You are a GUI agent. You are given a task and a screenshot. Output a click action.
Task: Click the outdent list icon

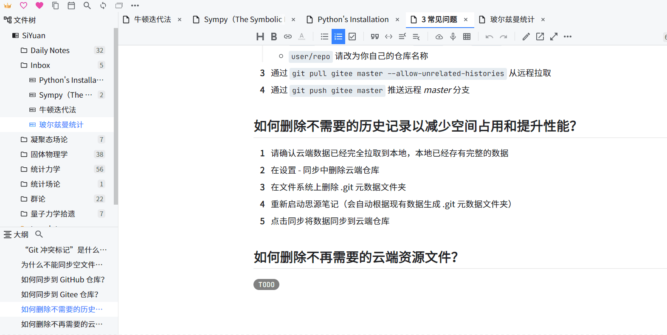[402, 37]
